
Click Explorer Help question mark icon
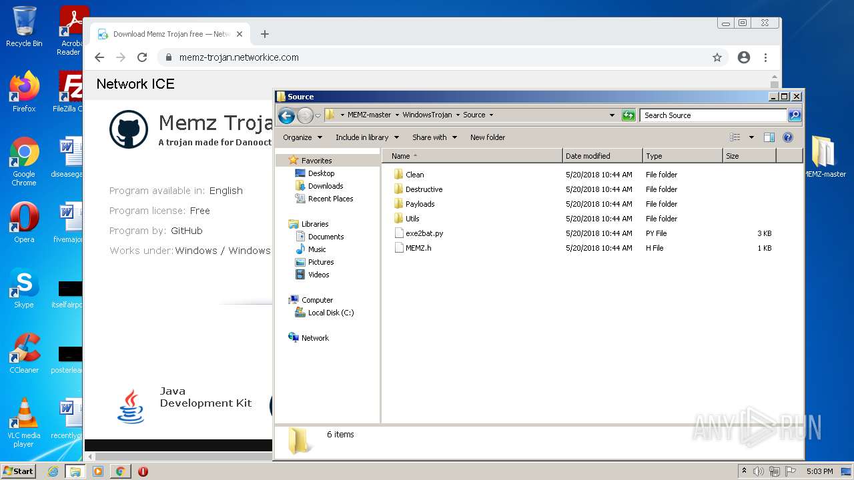(787, 137)
